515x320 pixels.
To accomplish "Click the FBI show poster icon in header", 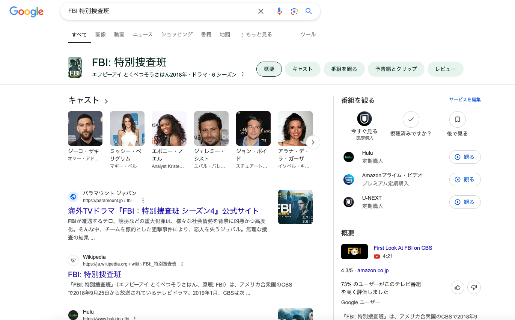I will click(x=75, y=67).
